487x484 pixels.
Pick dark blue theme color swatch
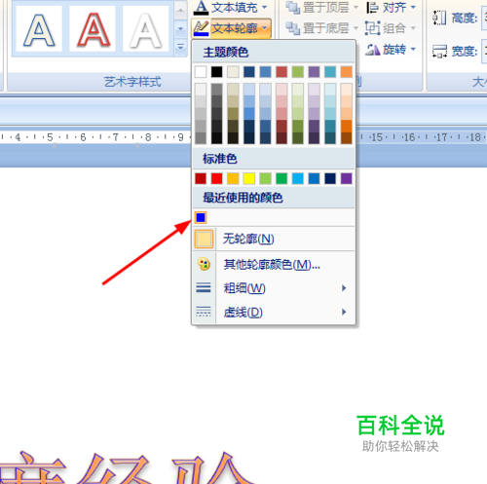249,72
